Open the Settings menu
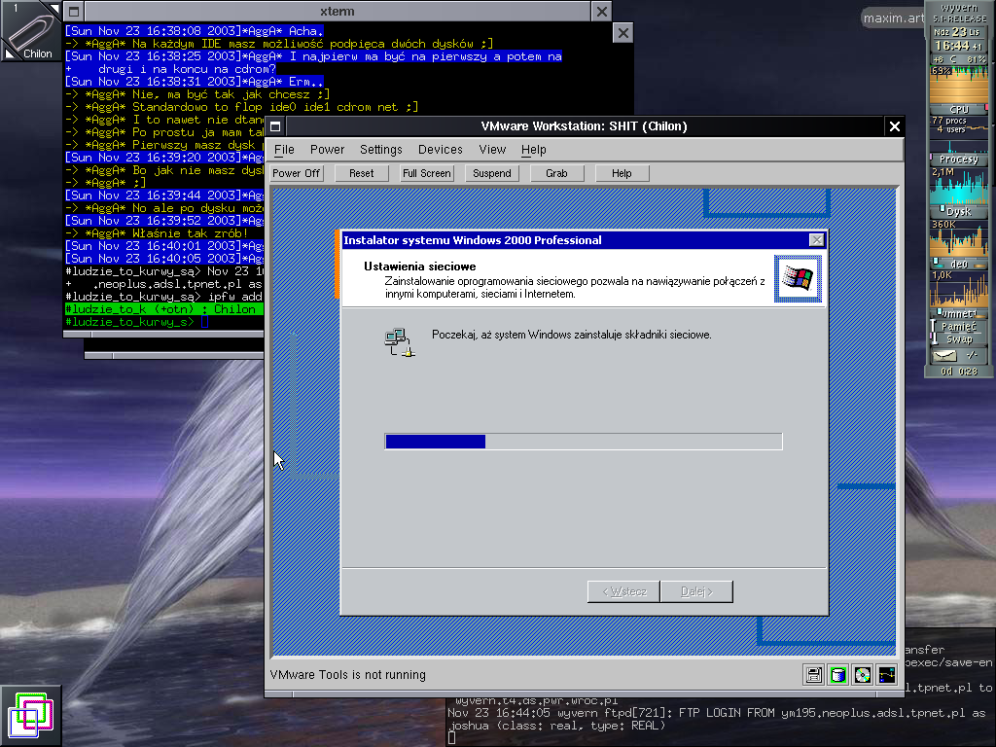This screenshot has height=747, width=996. coord(380,150)
